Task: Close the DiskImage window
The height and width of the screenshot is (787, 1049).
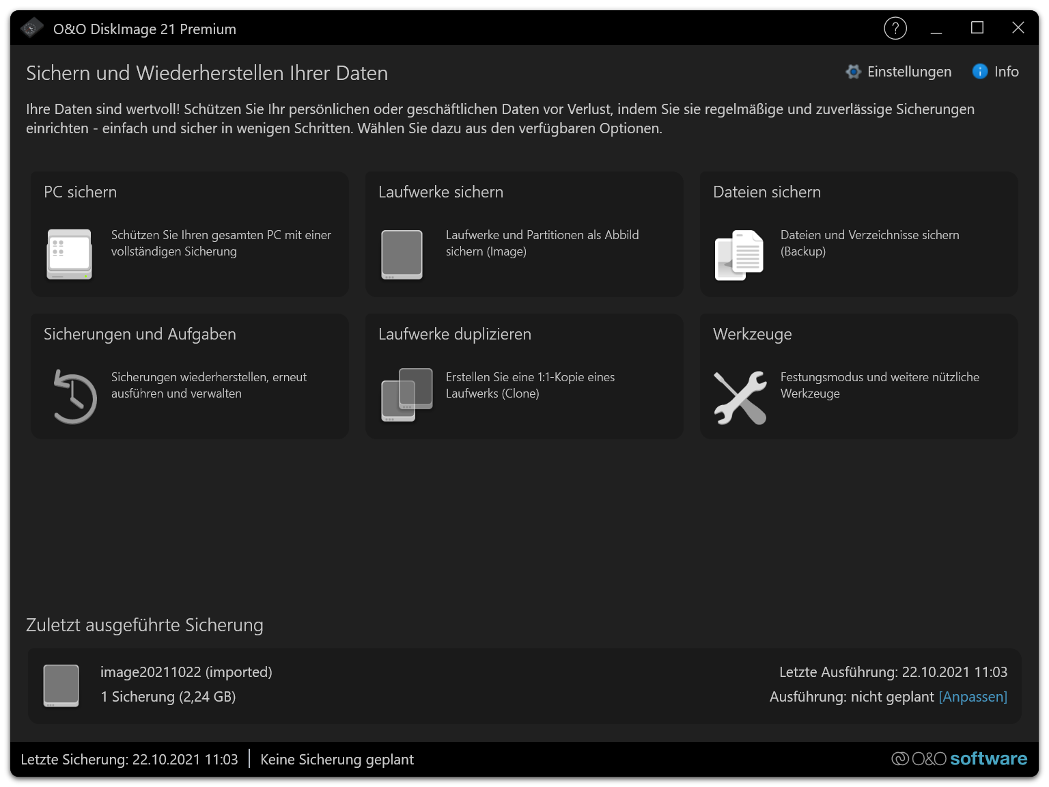Action: (1018, 28)
